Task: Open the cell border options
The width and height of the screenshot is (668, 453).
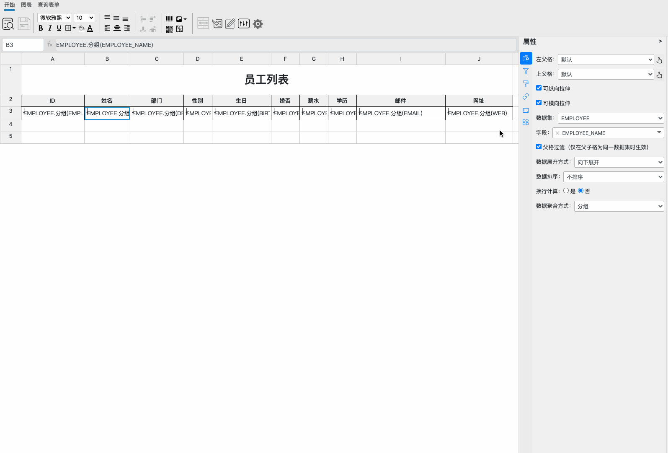Action: (x=70, y=28)
